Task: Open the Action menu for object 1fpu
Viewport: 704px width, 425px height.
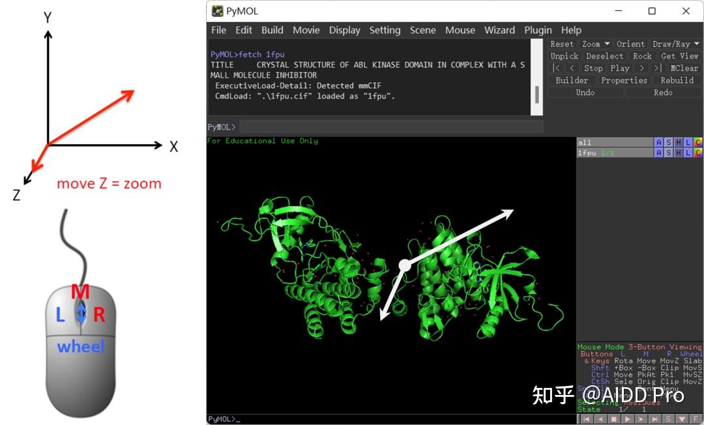Action: [659, 153]
